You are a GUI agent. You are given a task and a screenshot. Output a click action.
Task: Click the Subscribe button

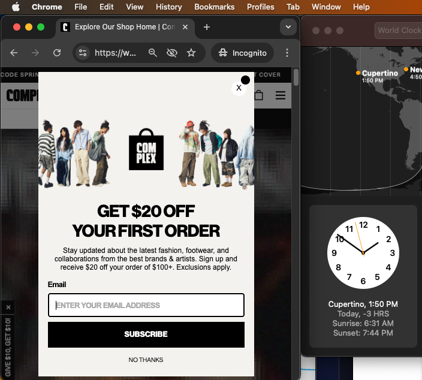pos(146,334)
